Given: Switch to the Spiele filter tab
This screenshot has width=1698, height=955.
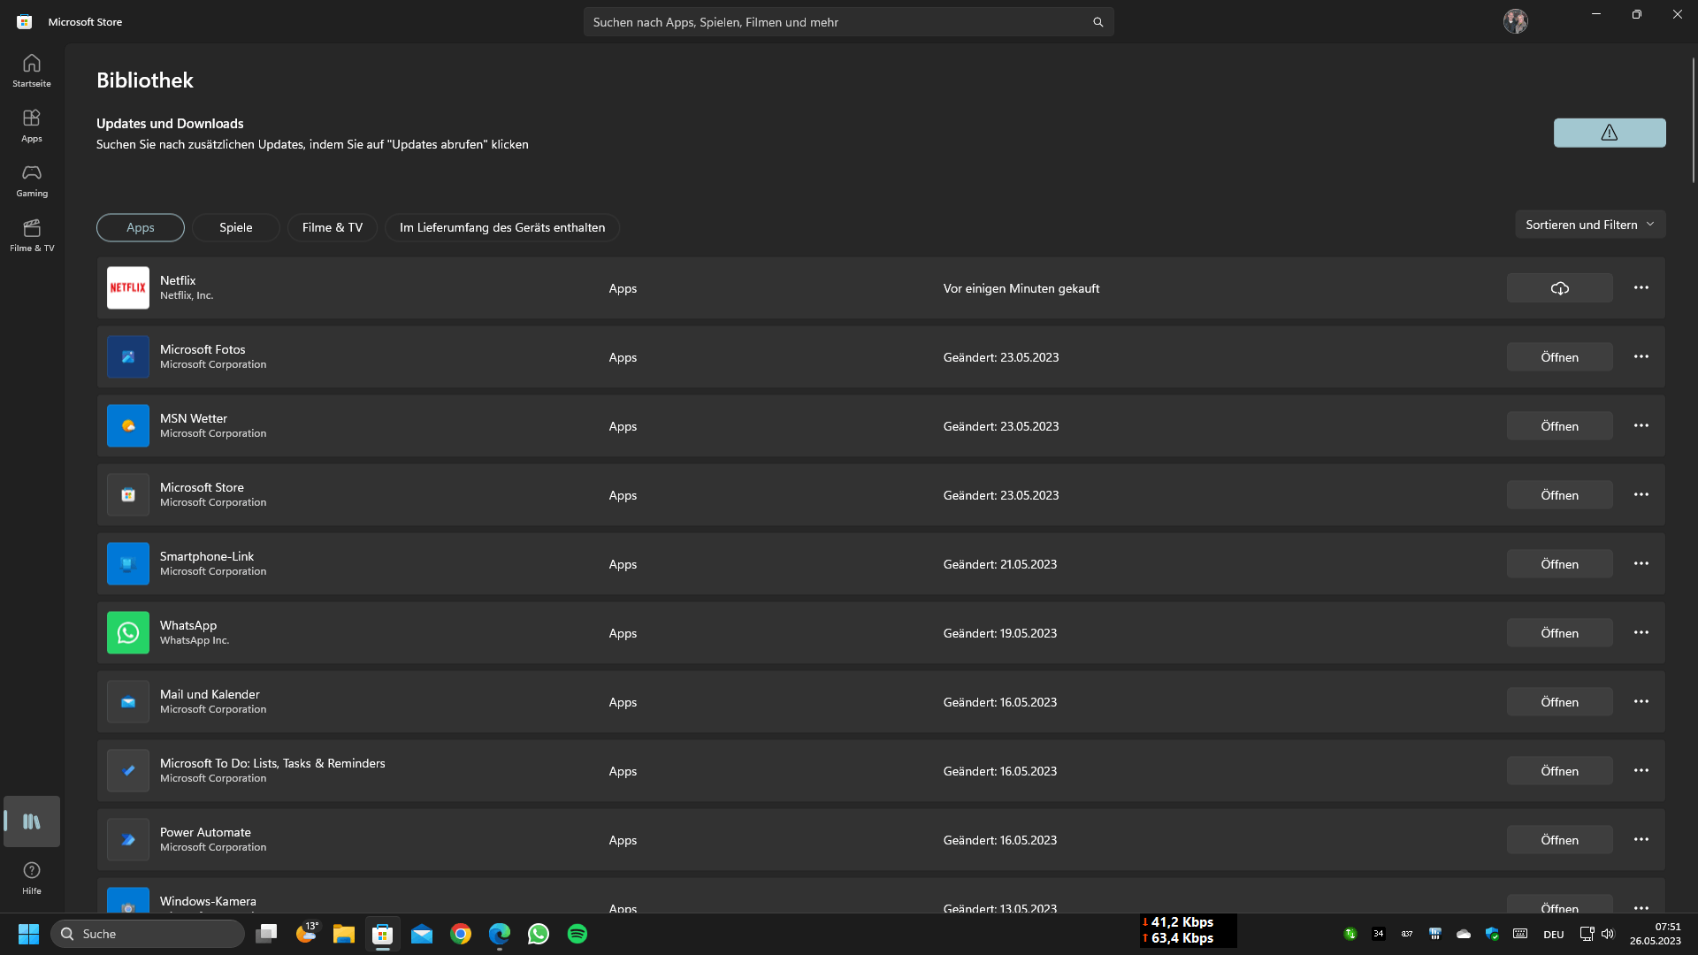Looking at the screenshot, I should point(236,227).
